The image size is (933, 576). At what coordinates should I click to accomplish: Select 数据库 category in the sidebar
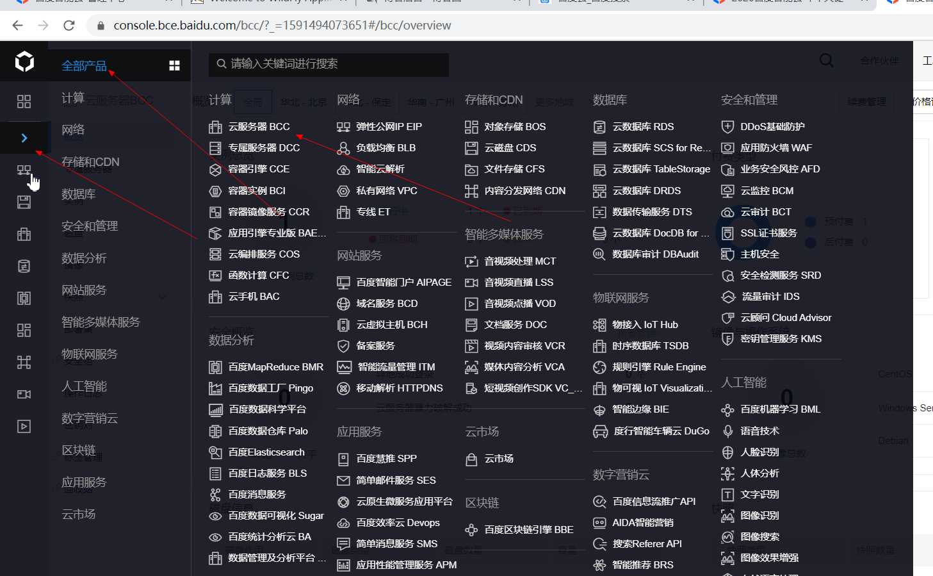[x=78, y=194]
